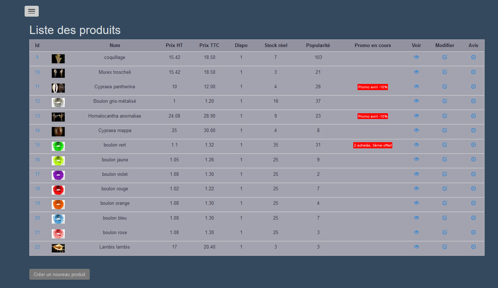The height and width of the screenshot is (288, 498).
Task: View boulon vert with eye icon
Action: click(x=417, y=145)
